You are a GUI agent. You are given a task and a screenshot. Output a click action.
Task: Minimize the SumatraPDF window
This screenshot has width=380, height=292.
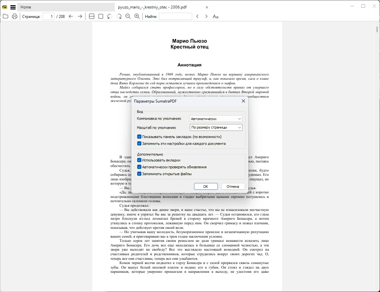click(x=352, y=6)
